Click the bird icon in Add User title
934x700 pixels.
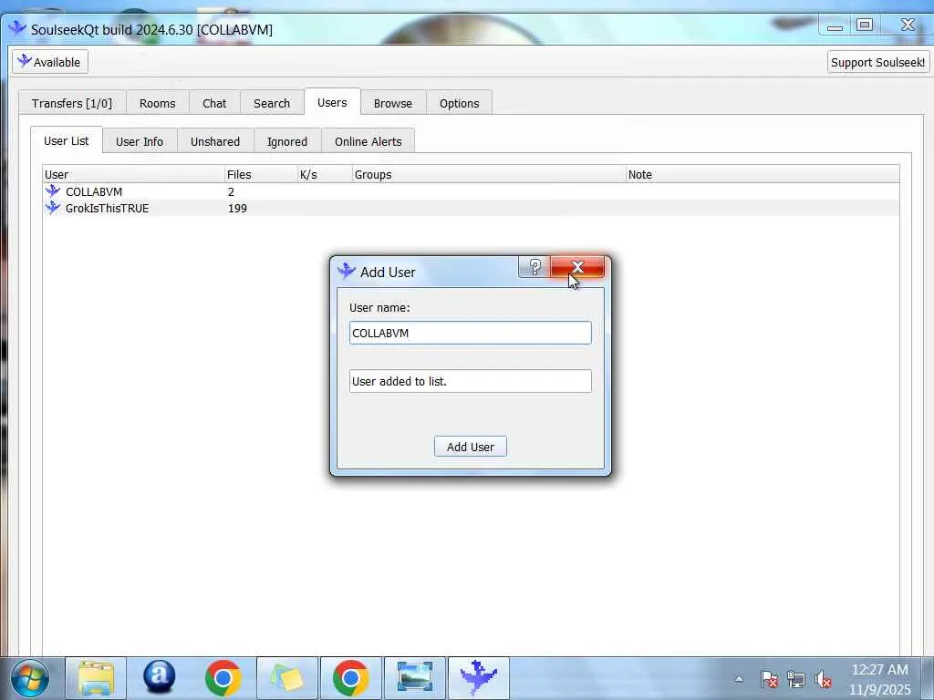[x=346, y=272]
